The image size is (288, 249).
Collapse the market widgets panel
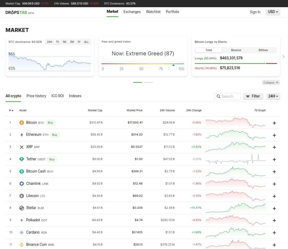pyautogui.click(x=271, y=83)
